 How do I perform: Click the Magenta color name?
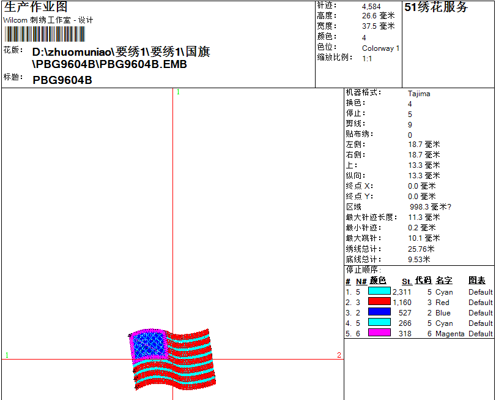[450, 334]
